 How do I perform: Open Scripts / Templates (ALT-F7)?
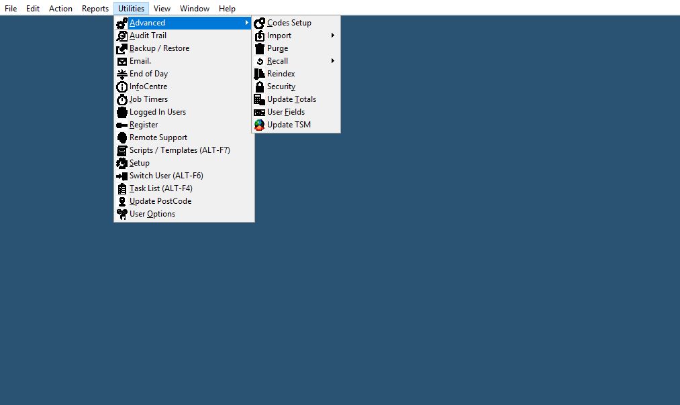[x=179, y=150]
